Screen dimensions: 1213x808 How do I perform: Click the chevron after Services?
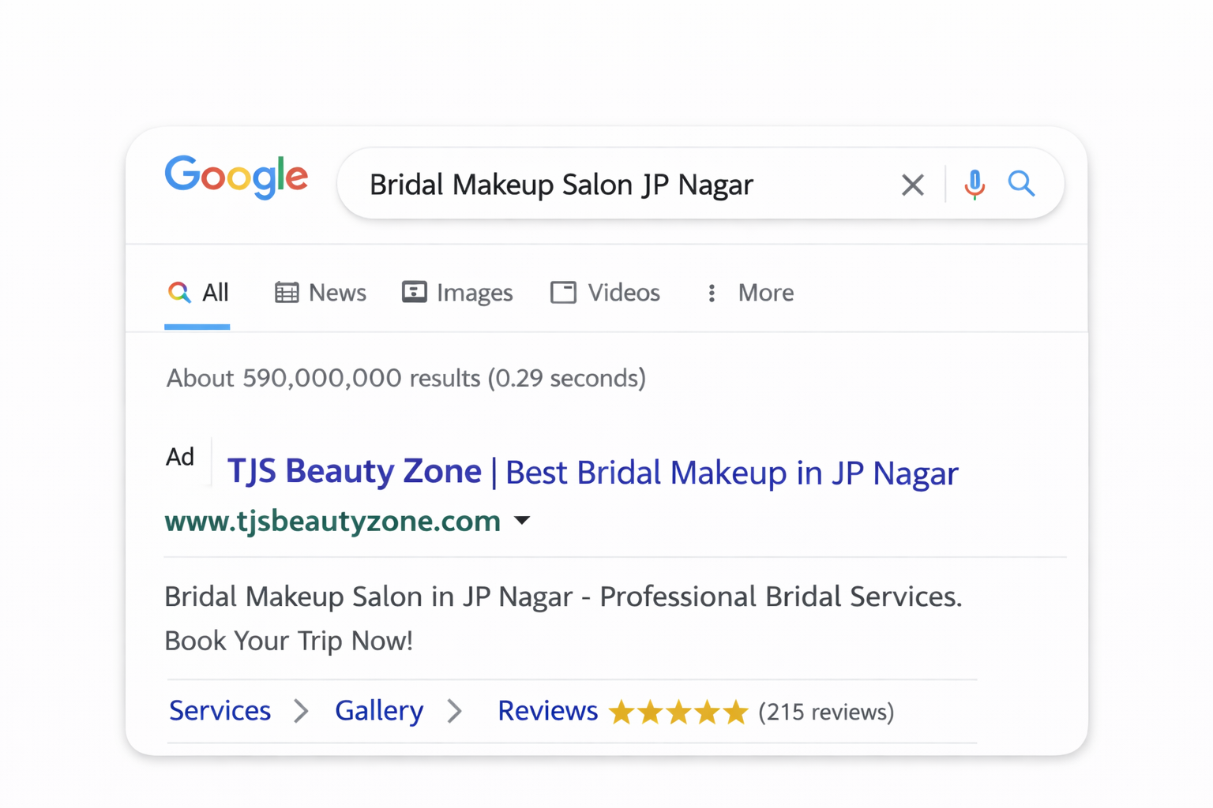click(x=301, y=711)
